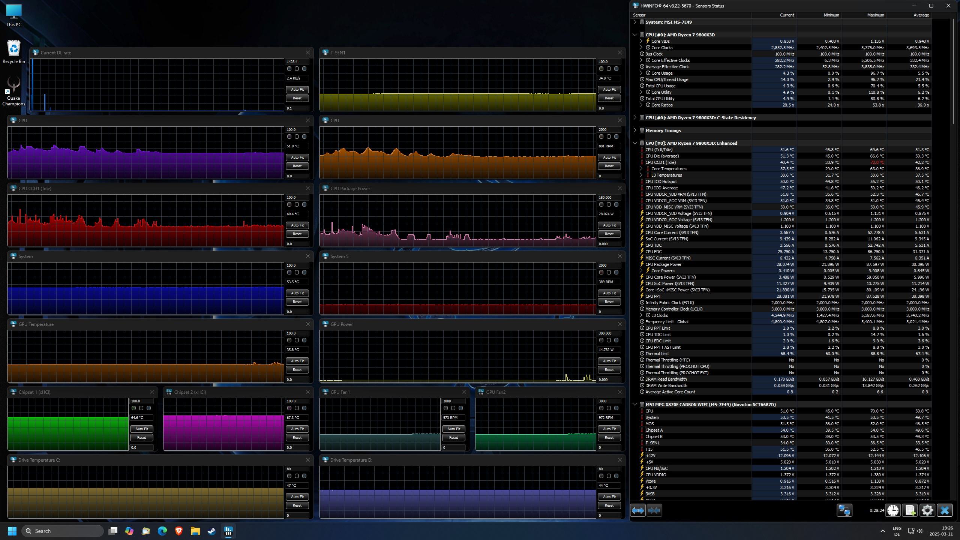Toggle the last circle option in Drive Temperature C: graph
This screenshot has width=960, height=540.
tap(304, 476)
